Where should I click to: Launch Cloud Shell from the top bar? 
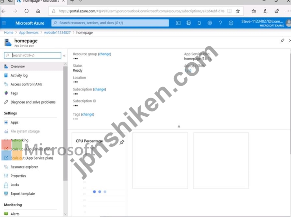(178, 23)
